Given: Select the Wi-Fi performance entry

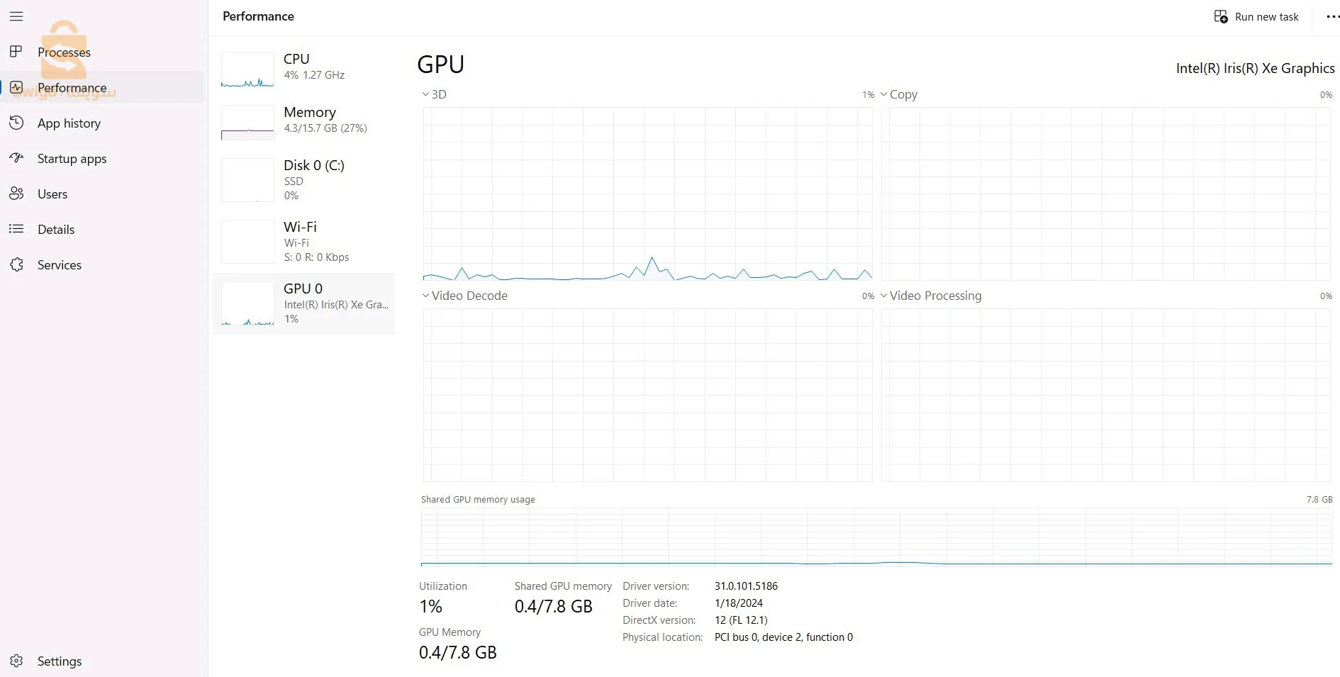Looking at the screenshot, I should click(x=305, y=241).
